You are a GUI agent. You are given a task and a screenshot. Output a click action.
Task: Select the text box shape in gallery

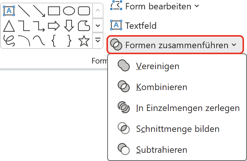click(x=9, y=11)
